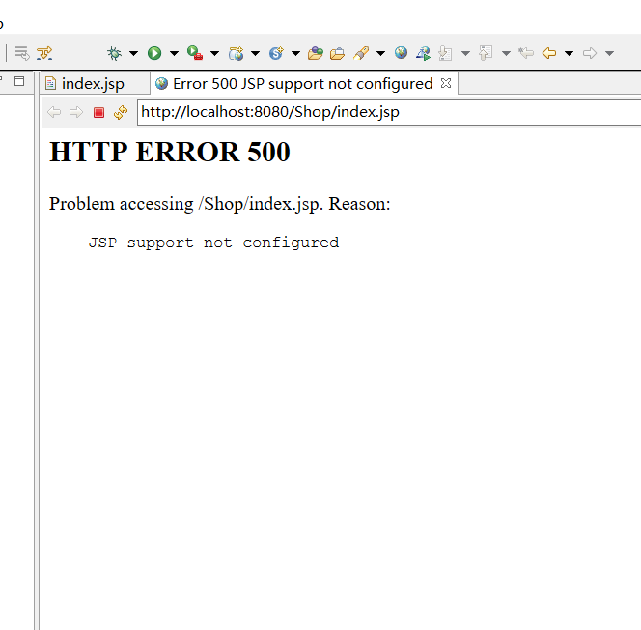Open the dropdown beside the server wizard icon

(255, 53)
